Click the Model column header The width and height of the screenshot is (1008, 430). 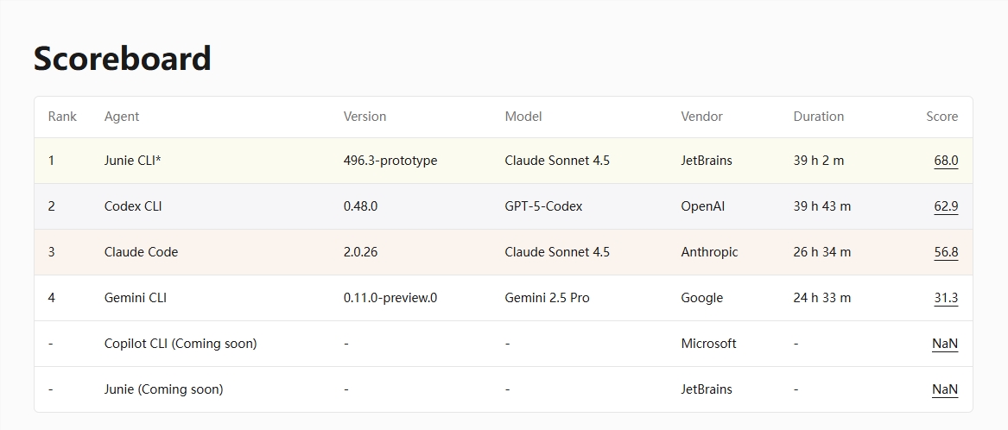523,117
